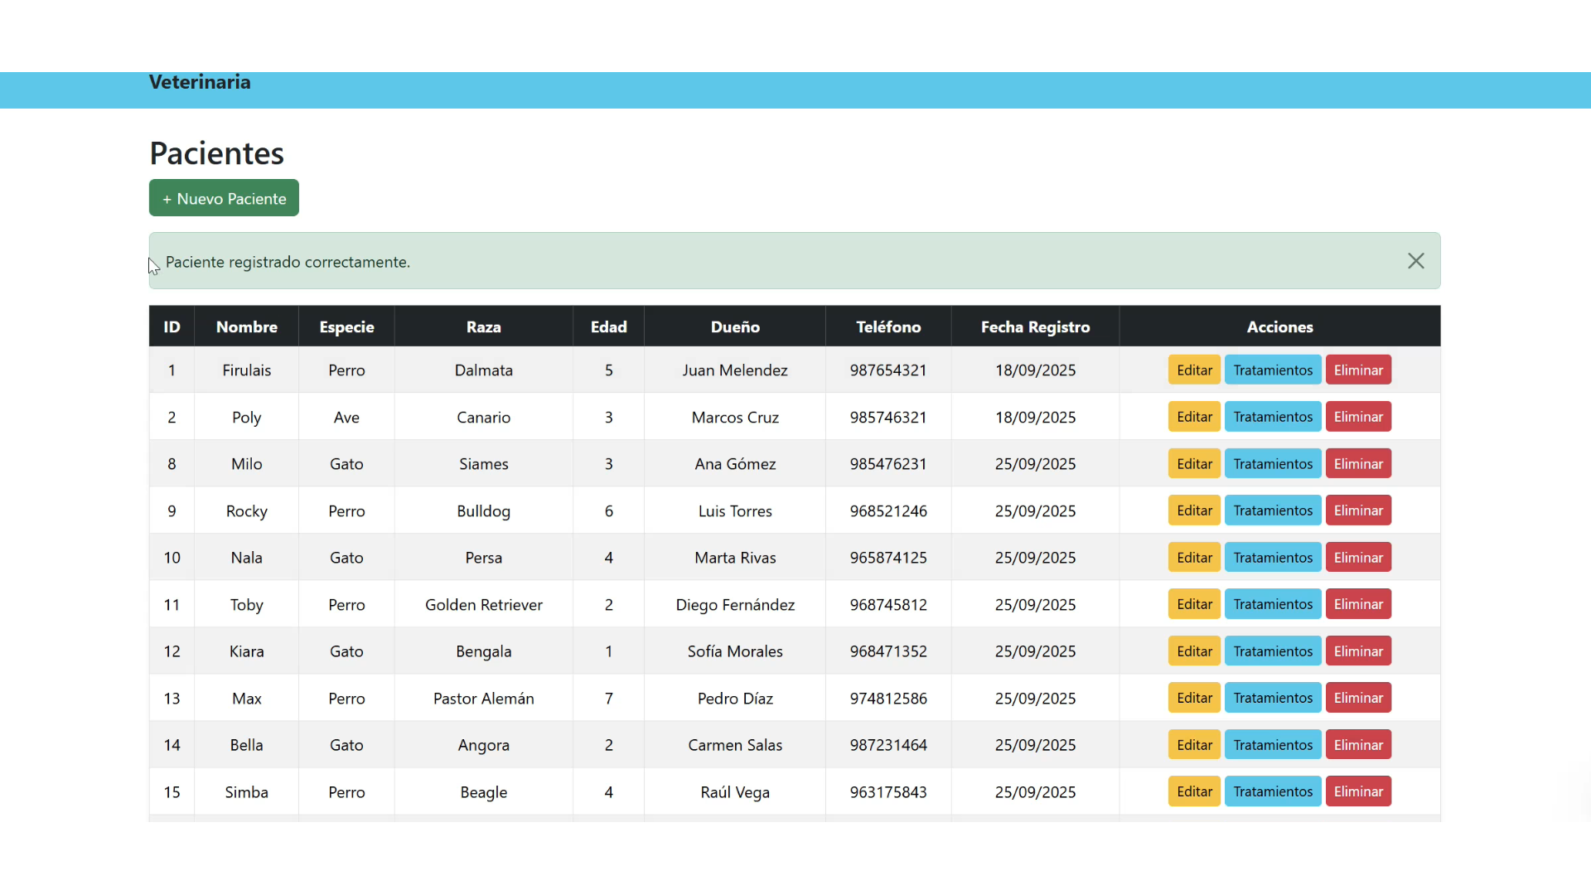The height and width of the screenshot is (895, 1591).
Task: Open Tratamientos for Max
Action: tap(1272, 698)
